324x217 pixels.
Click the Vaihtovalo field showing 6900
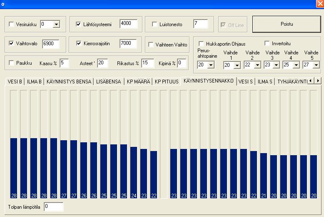pos(51,44)
